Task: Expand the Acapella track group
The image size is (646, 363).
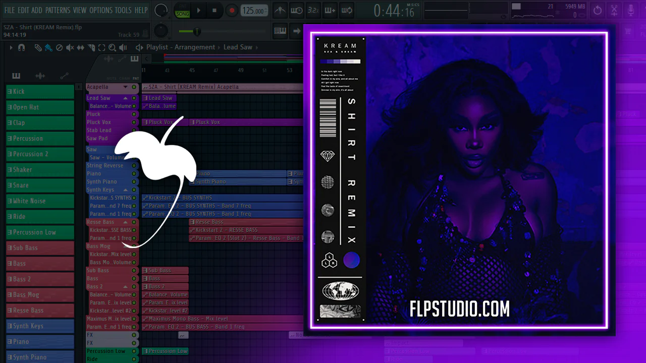Action: point(126,87)
